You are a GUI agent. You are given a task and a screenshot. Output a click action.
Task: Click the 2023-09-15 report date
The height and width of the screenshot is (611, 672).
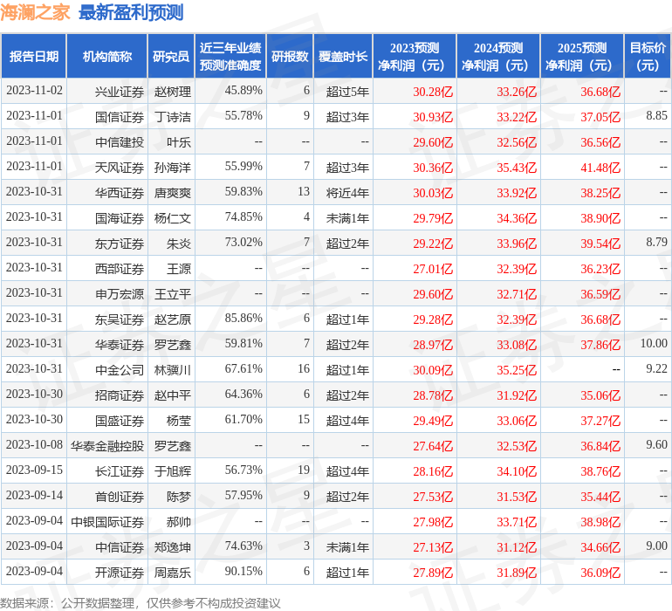pos(34,470)
